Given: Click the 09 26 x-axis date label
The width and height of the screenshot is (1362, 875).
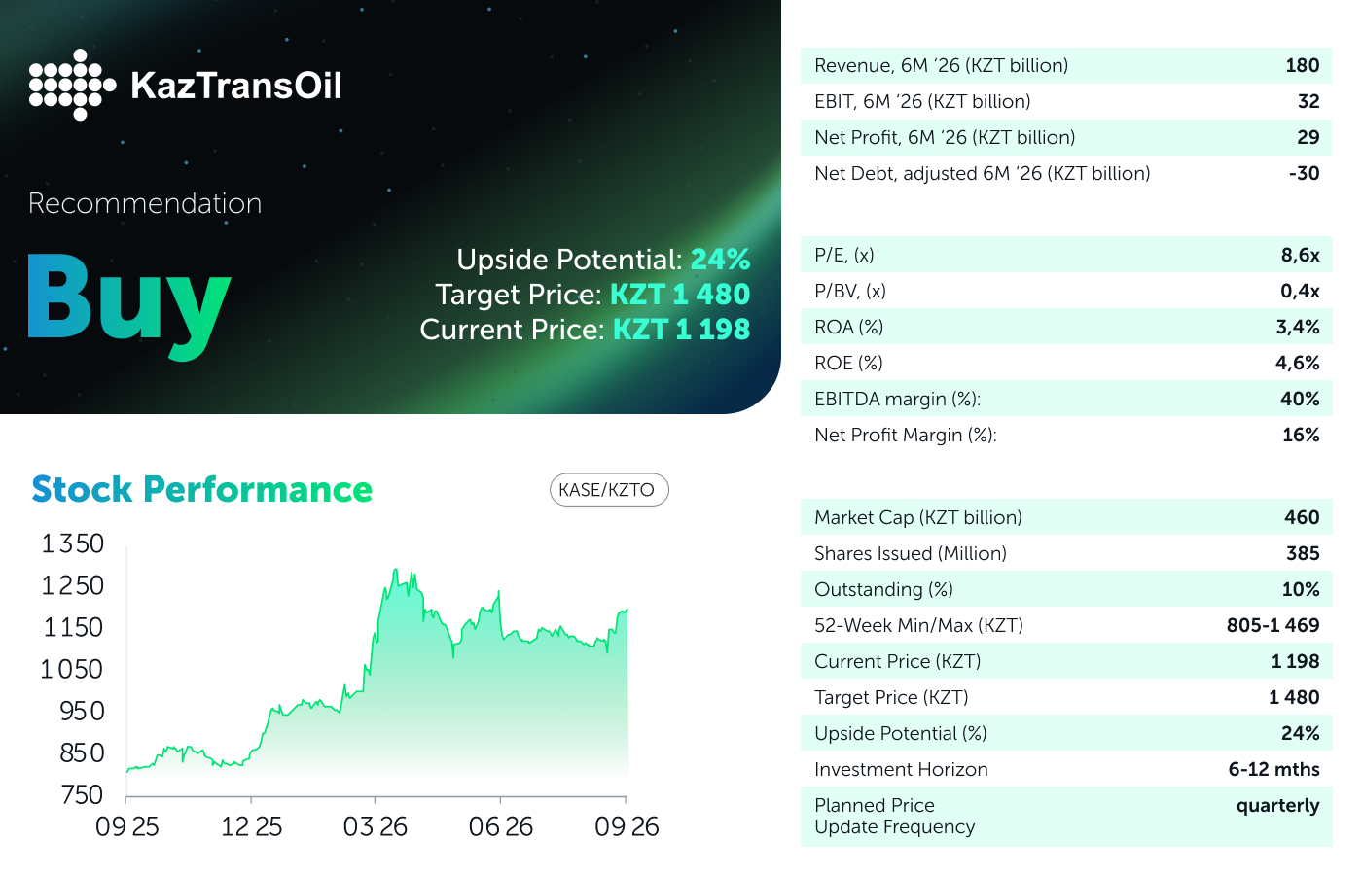Looking at the screenshot, I should click(627, 826).
